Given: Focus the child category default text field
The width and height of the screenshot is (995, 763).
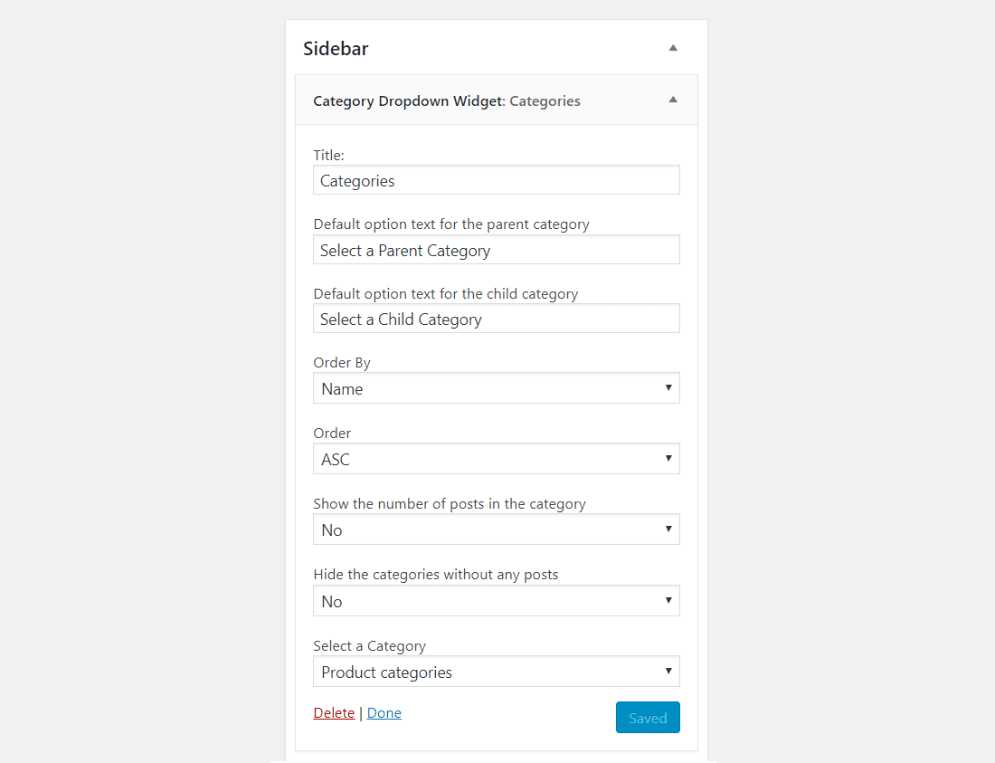Looking at the screenshot, I should point(496,319).
